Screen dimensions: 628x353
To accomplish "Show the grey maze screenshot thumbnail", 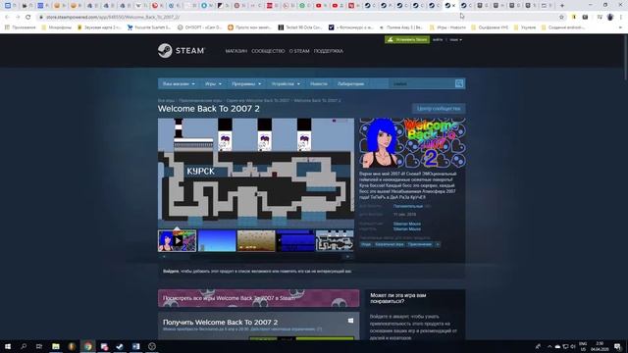I will pyautogui.click(x=335, y=241).
